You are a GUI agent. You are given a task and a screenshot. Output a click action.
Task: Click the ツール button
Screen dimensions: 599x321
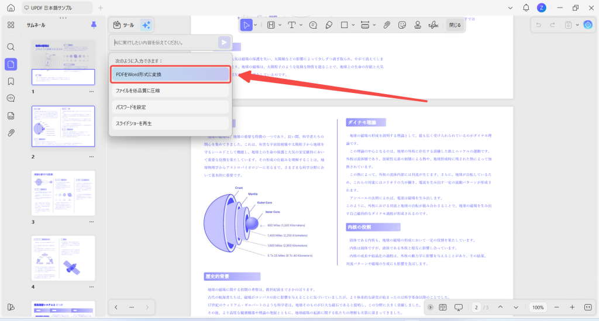(124, 25)
